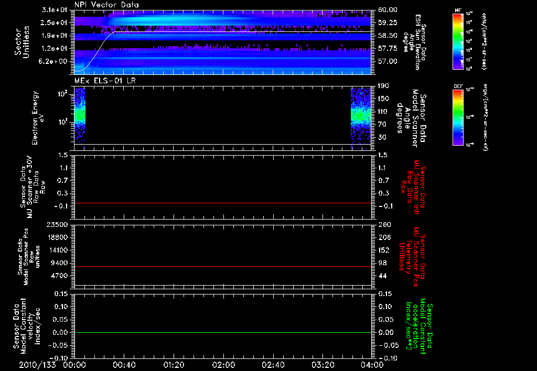
Task: Click the 'ergs/(cm**2-sr-sec-eV)' colorbar unit label
Action: 484,117
